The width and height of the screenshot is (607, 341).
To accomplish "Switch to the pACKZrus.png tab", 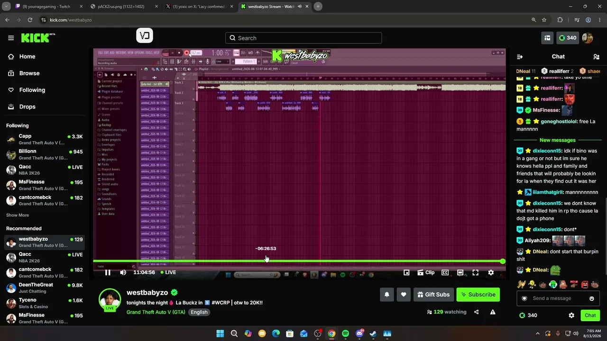I will [124, 7].
